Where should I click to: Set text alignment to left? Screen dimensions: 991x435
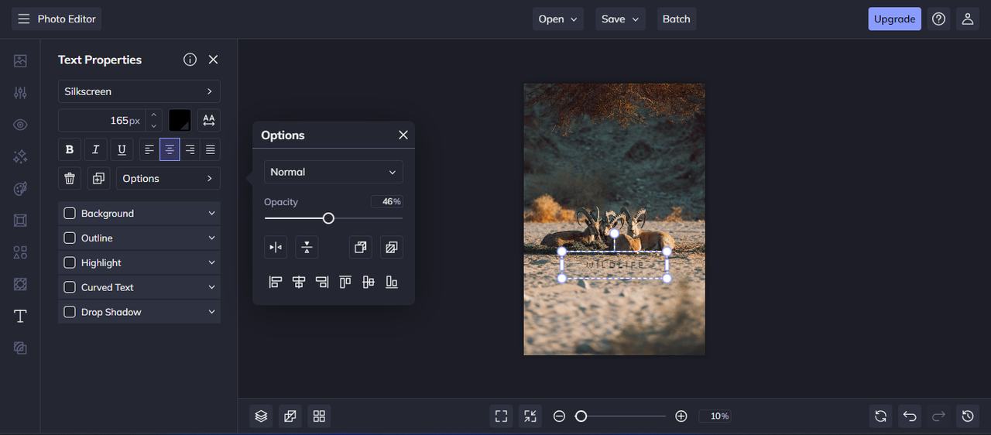pyautogui.click(x=149, y=149)
